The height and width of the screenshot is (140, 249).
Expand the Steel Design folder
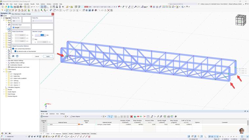[x=4, y=94]
